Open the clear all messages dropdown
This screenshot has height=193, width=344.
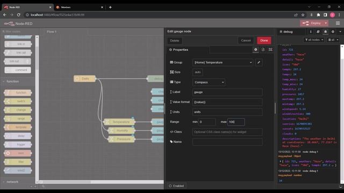(x=333, y=40)
